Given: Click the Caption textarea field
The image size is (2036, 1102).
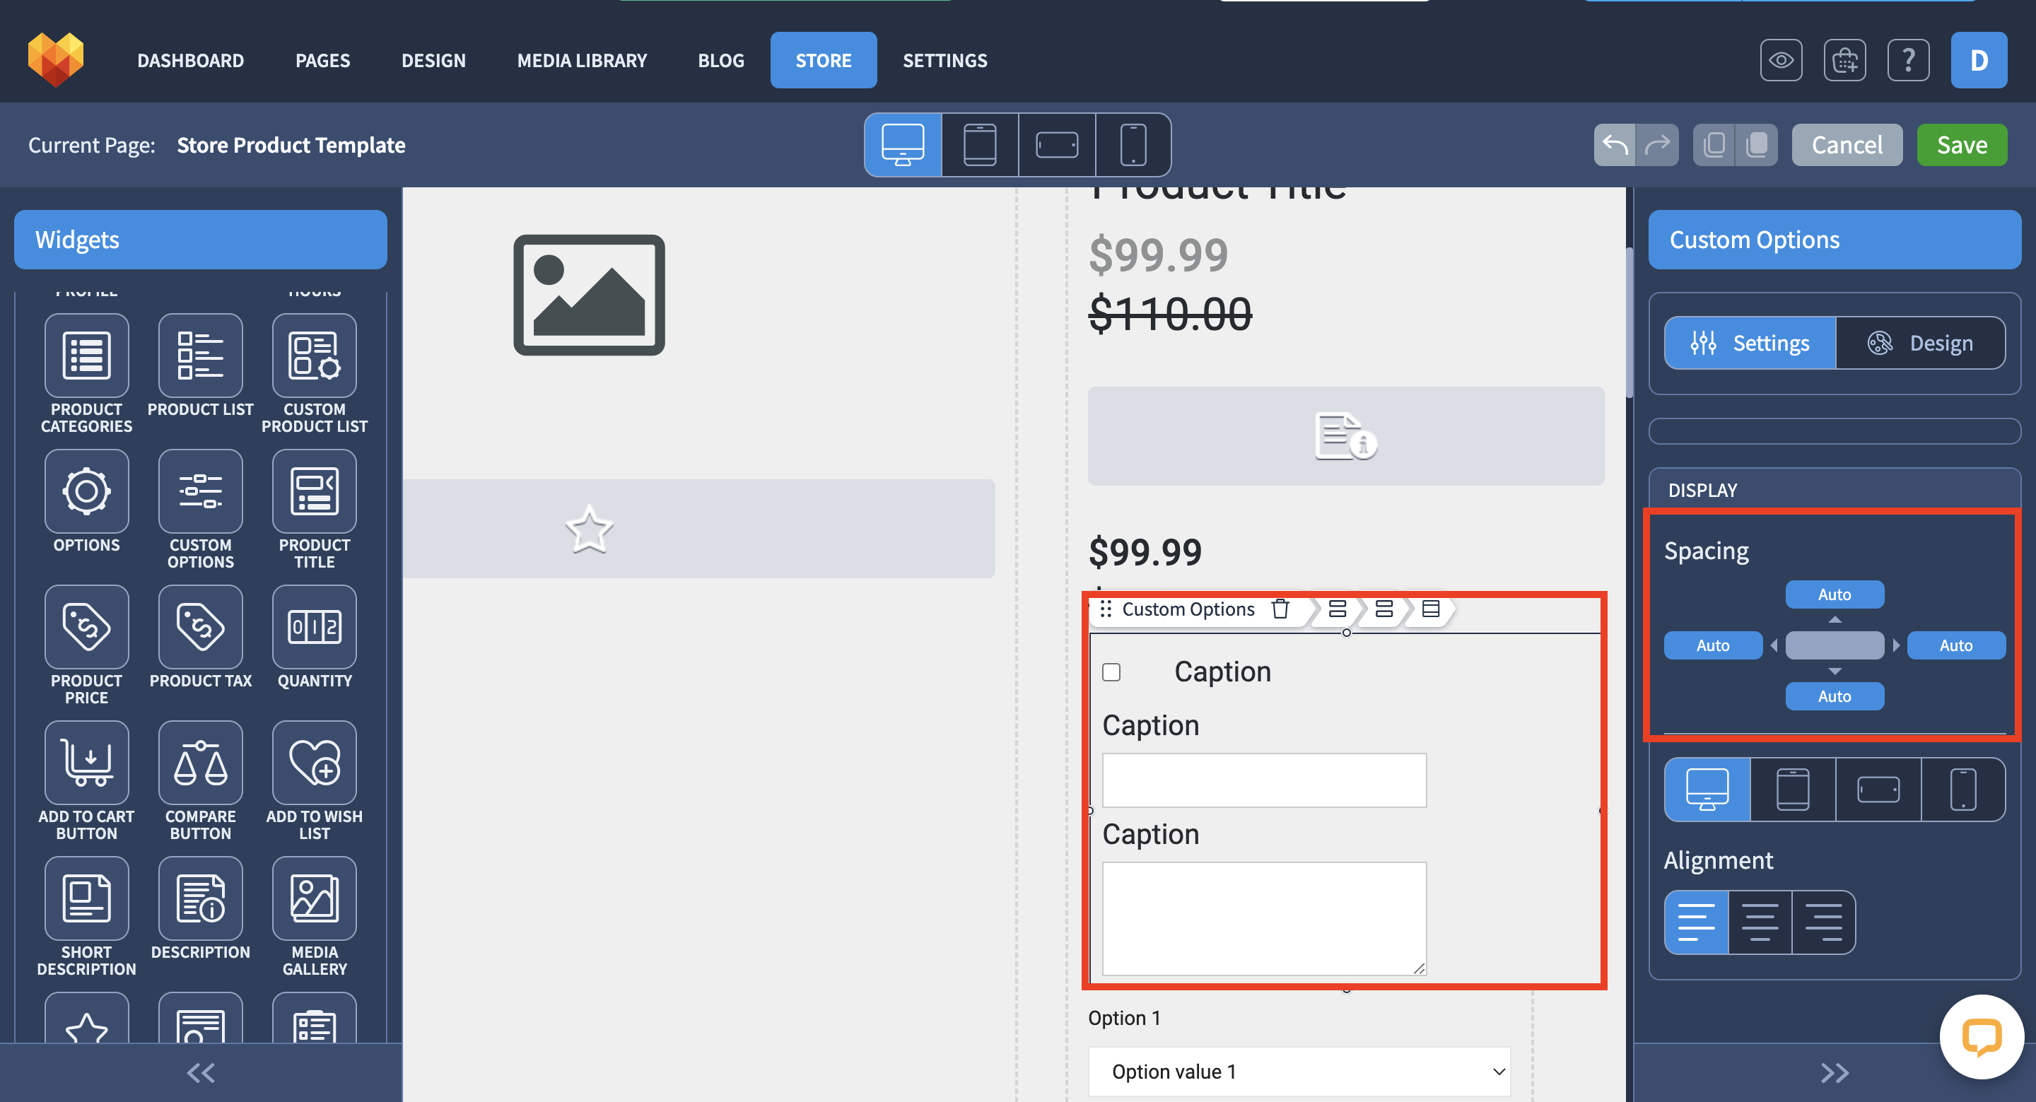Looking at the screenshot, I should point(1264,919).
